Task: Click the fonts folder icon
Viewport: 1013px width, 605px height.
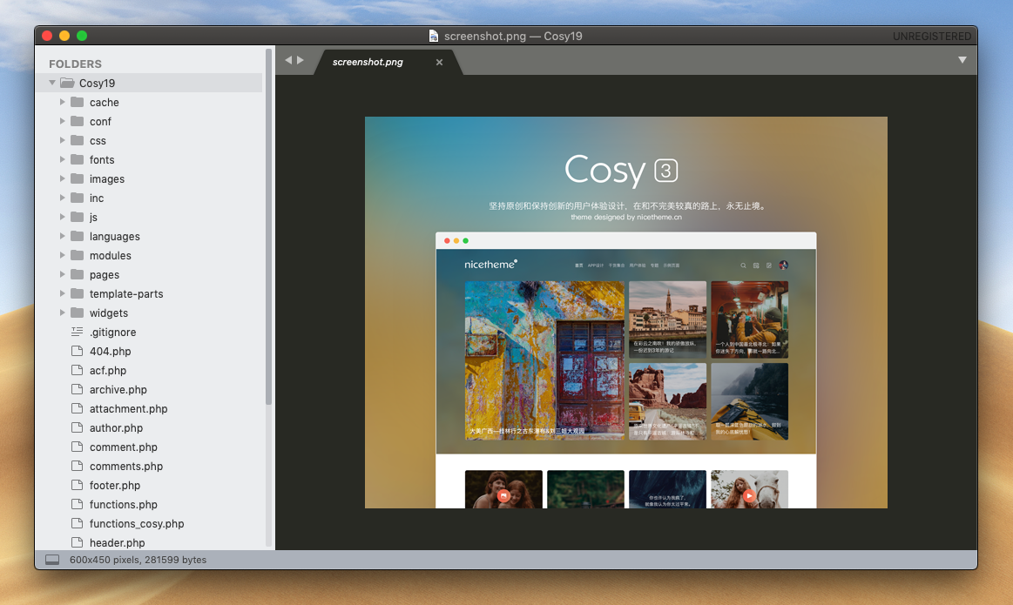Action: 78,159
